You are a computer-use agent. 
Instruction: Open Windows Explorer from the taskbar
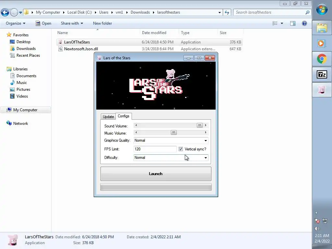(x=322, y=28)
